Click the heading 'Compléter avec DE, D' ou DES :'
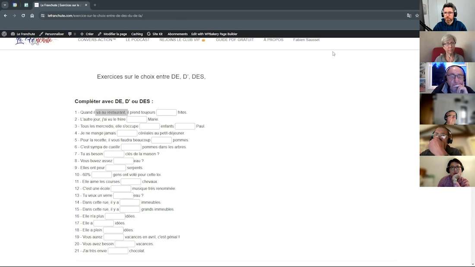475x267 pixels. (114, 101)
